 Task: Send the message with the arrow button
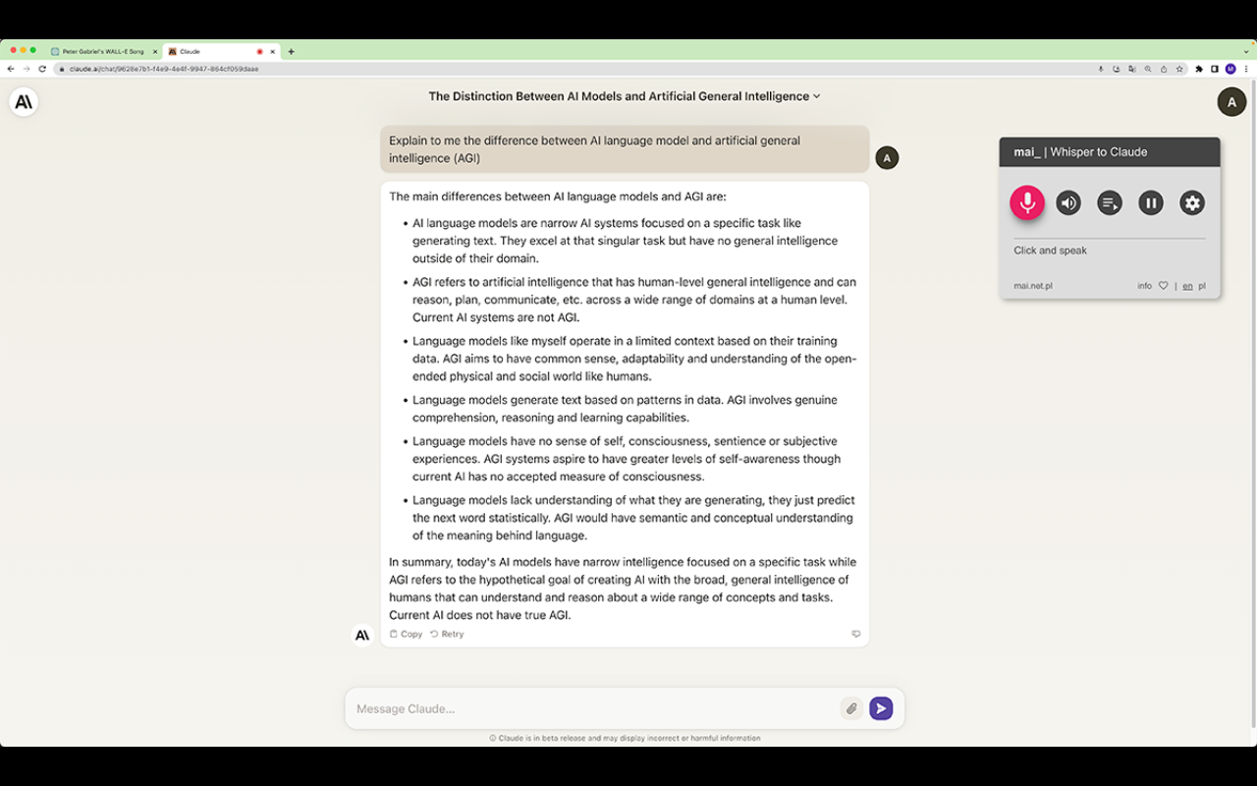click(881, 708)
